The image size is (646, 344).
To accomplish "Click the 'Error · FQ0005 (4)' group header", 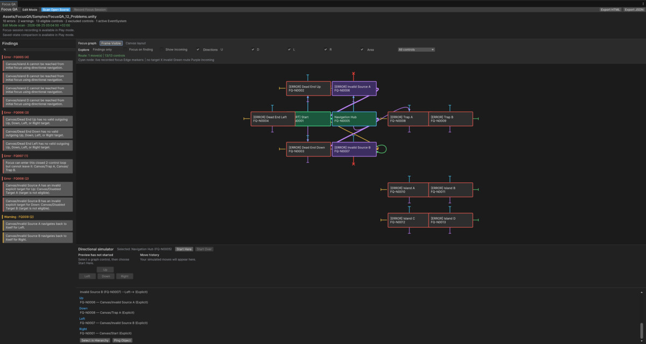I will pos(16,57).
